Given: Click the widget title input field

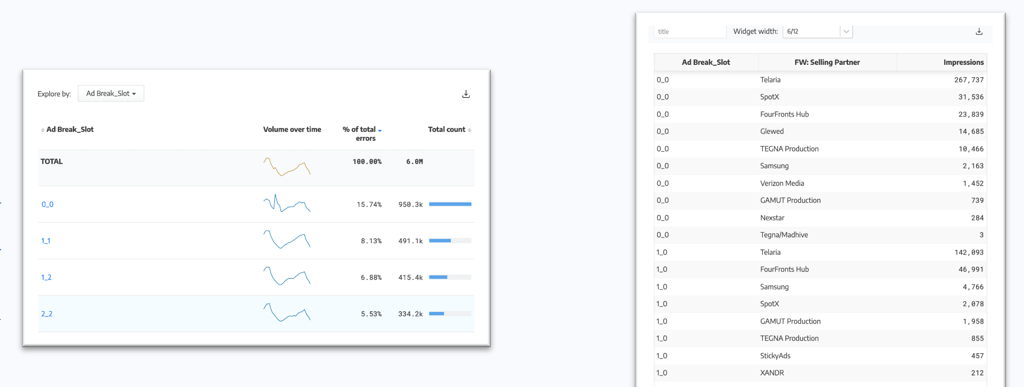Looking at the screenshot, I should tap(690, 31).
